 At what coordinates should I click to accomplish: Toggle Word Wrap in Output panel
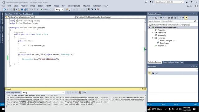pyautogui.click(x=85, y=93)
